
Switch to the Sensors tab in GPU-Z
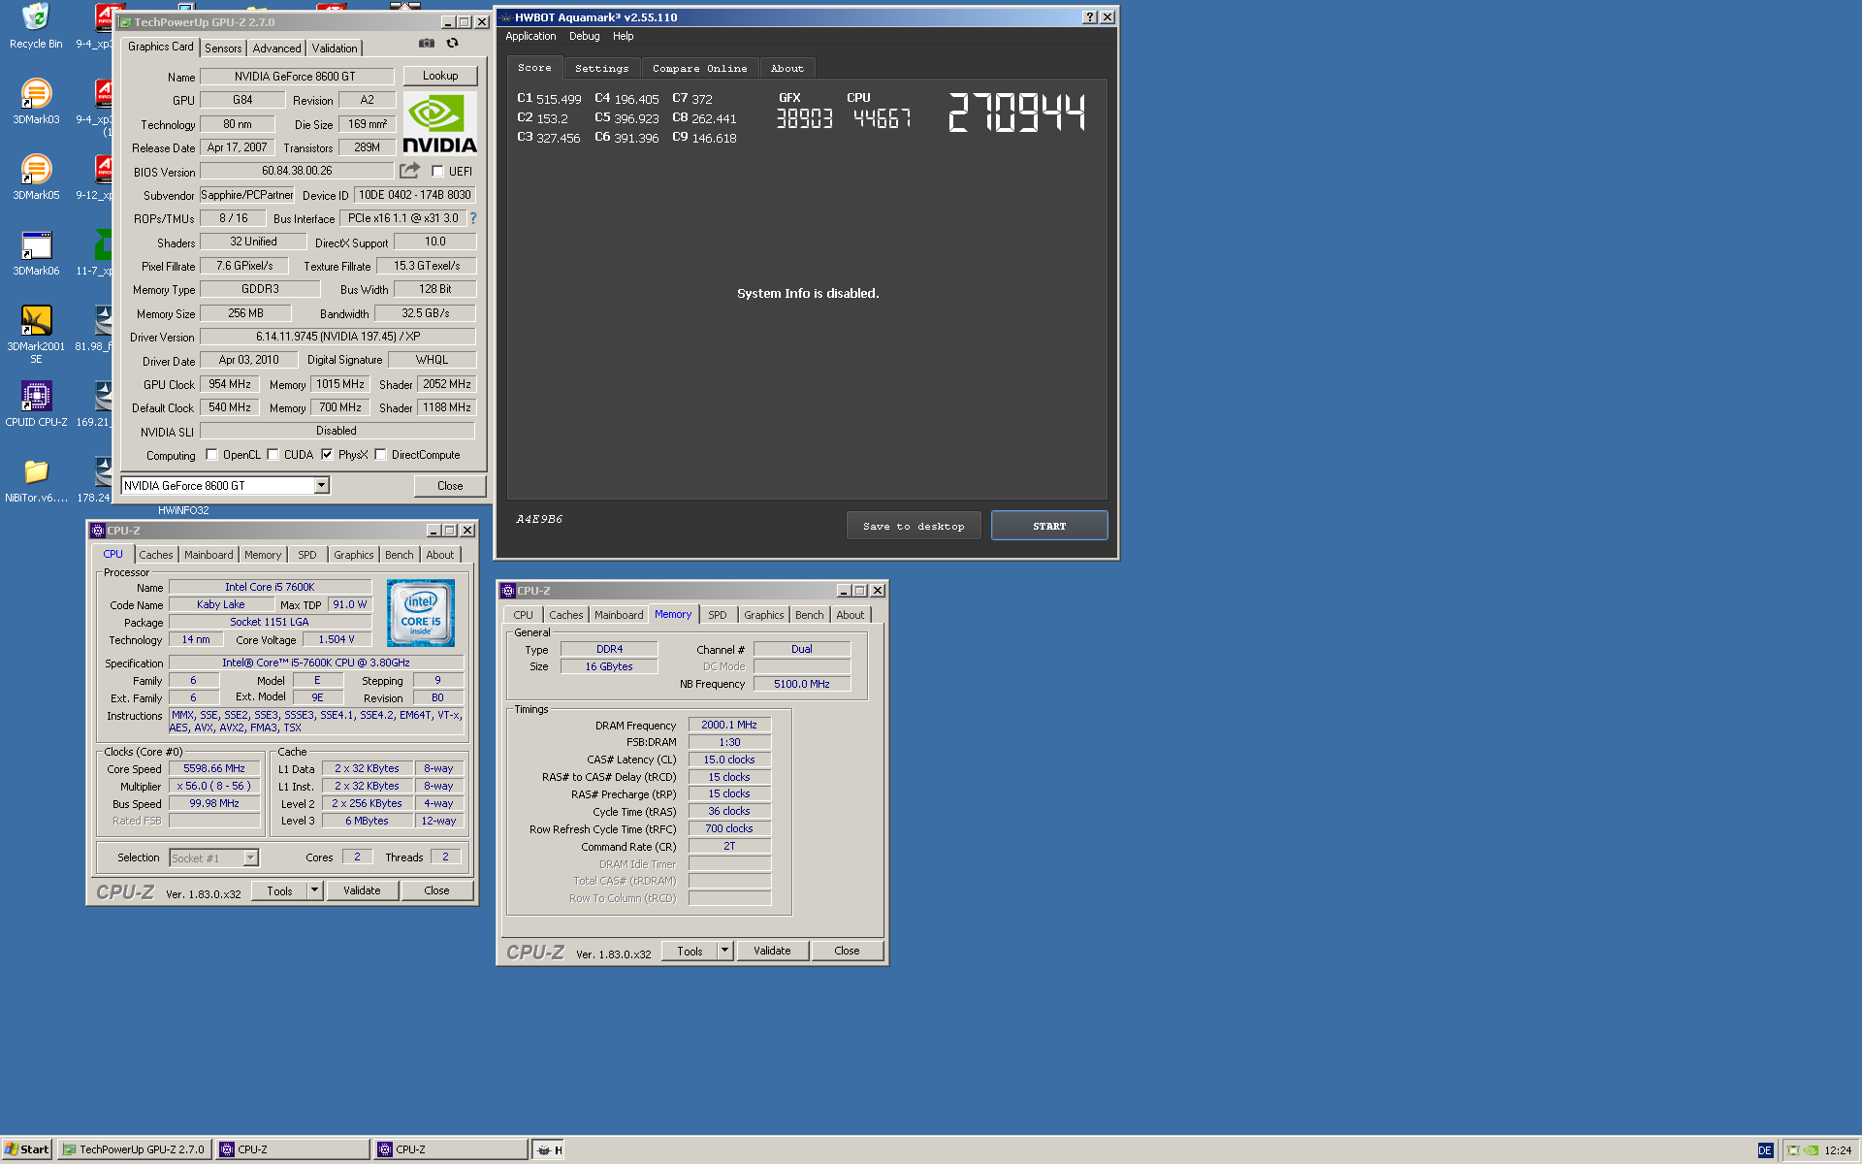click(223, 48)
